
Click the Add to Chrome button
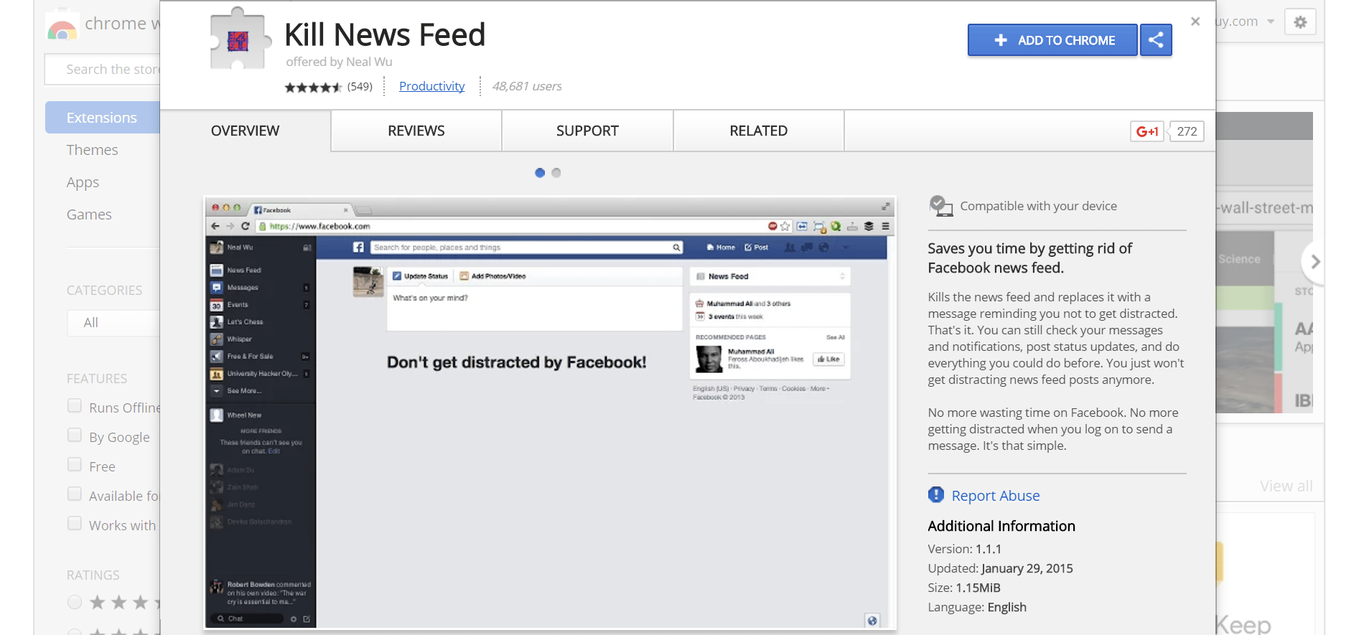click(x=1052, y=40)
